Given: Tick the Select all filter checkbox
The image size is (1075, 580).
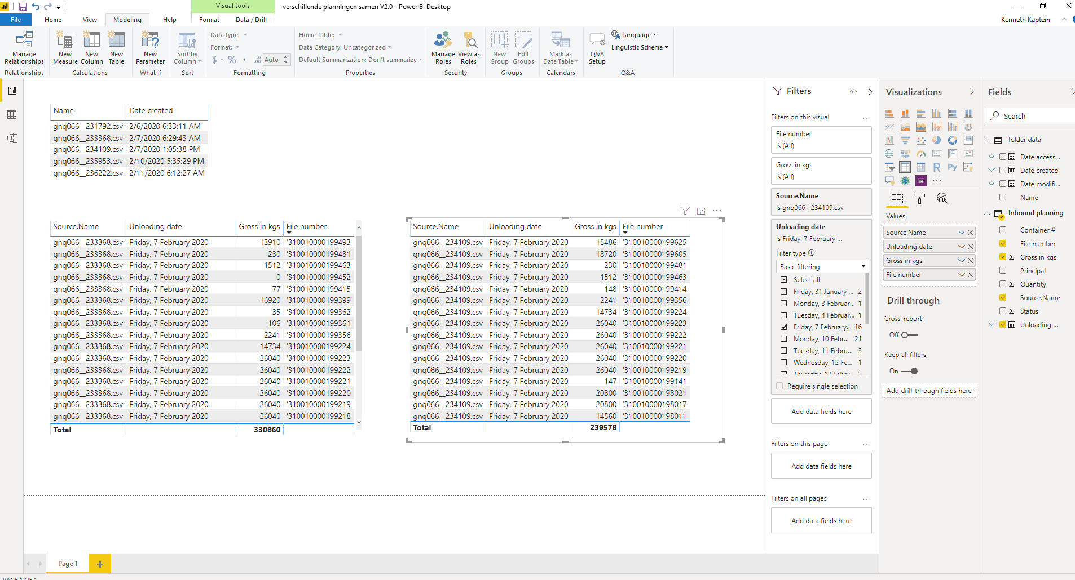Looking at the screenshot, I should point(784,280).
